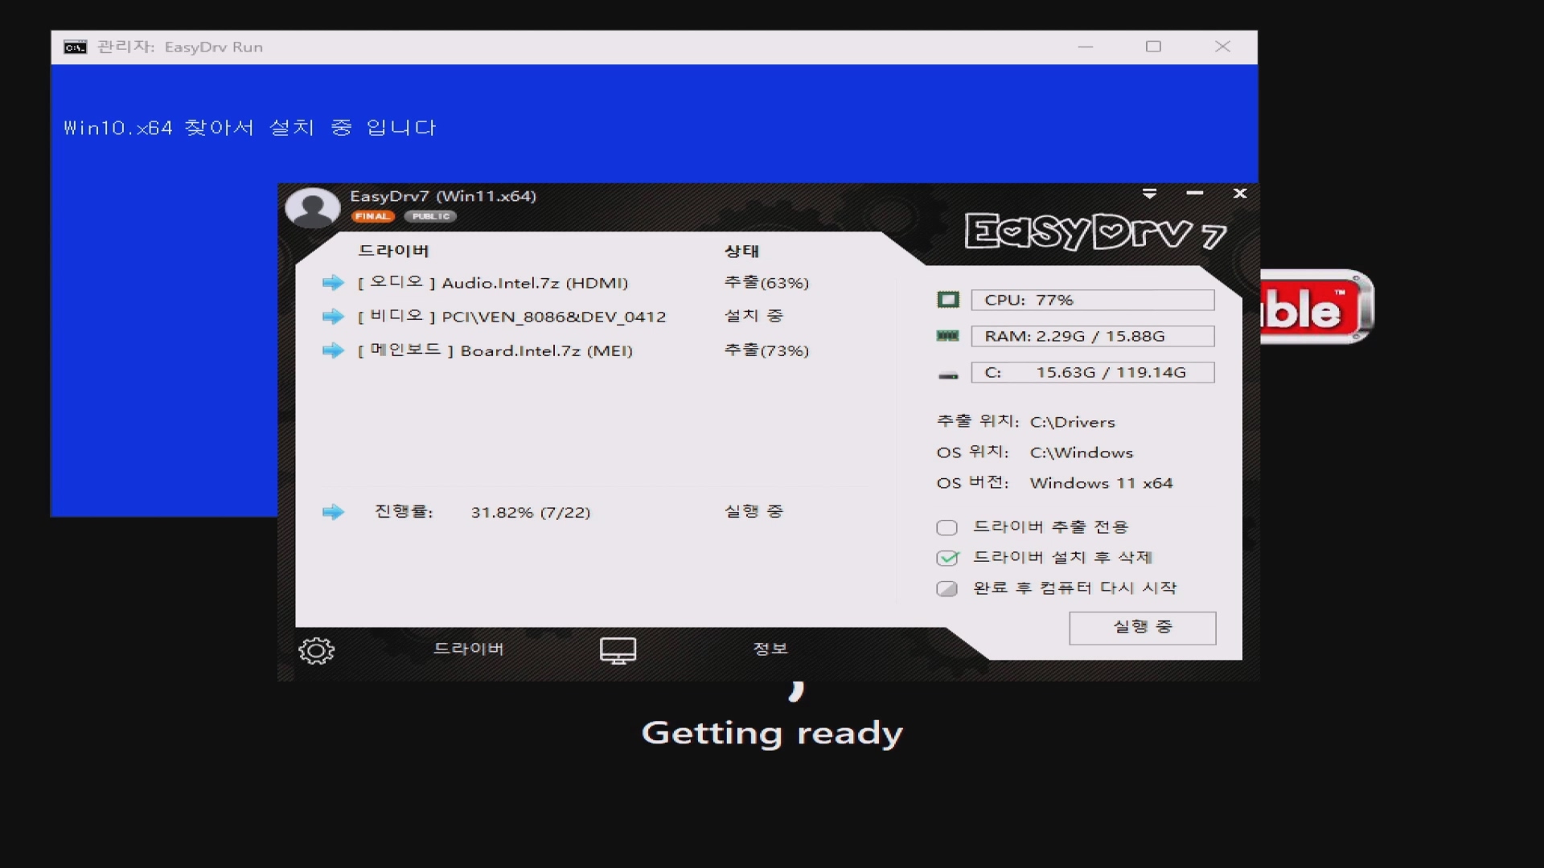This screenshot has width=1544, height=868.
Task: Select the PCI\VEN_8086&DEV_0412 video driver row
Action: [x=553, y=317]
